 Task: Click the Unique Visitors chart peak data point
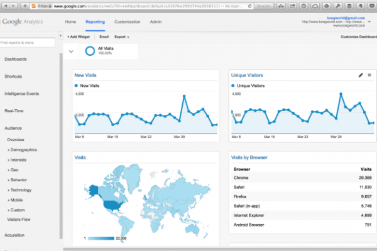[341, 94]
